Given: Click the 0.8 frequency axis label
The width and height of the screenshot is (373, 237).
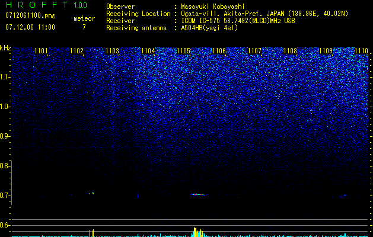Looking at the screenshot, I should 5,166.
